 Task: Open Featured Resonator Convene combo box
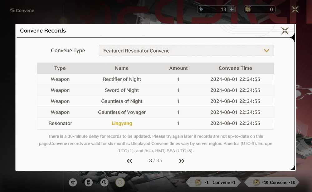(x=187, y=51)
